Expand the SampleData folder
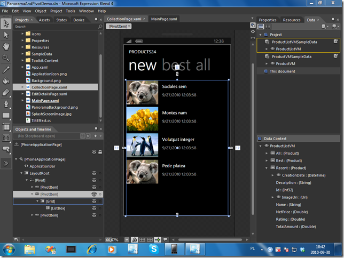This screenshot has width=344, height=258. 22,54
